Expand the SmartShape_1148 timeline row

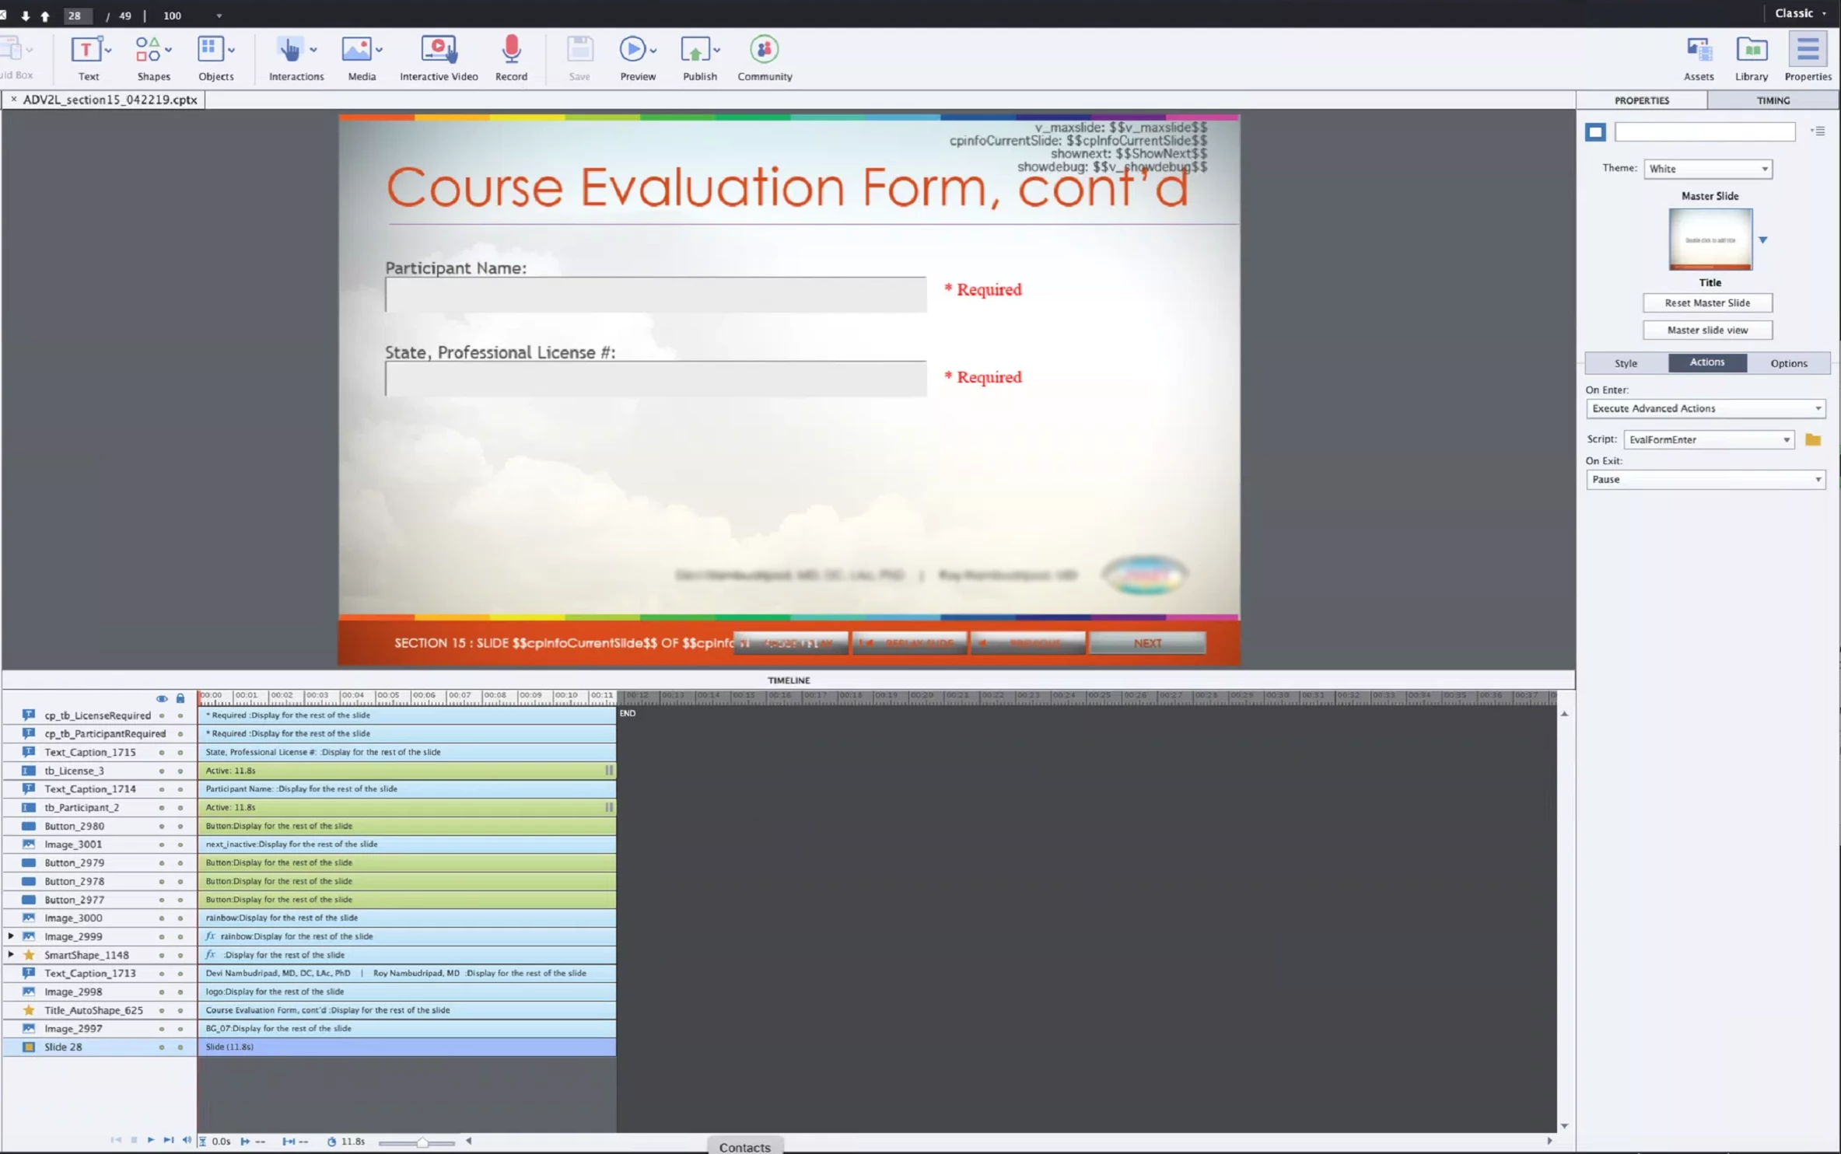(11, 955)
